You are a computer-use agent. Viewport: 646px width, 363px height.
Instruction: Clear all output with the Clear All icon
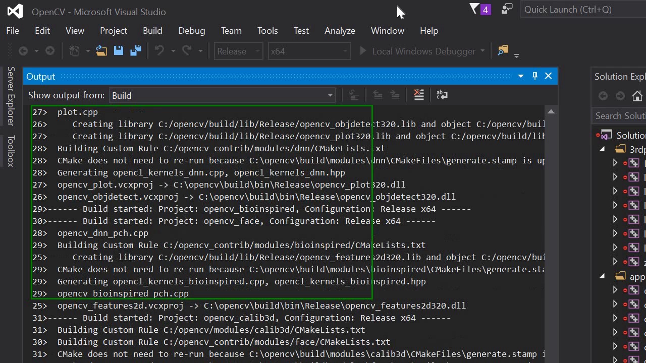tap(419, 95)
